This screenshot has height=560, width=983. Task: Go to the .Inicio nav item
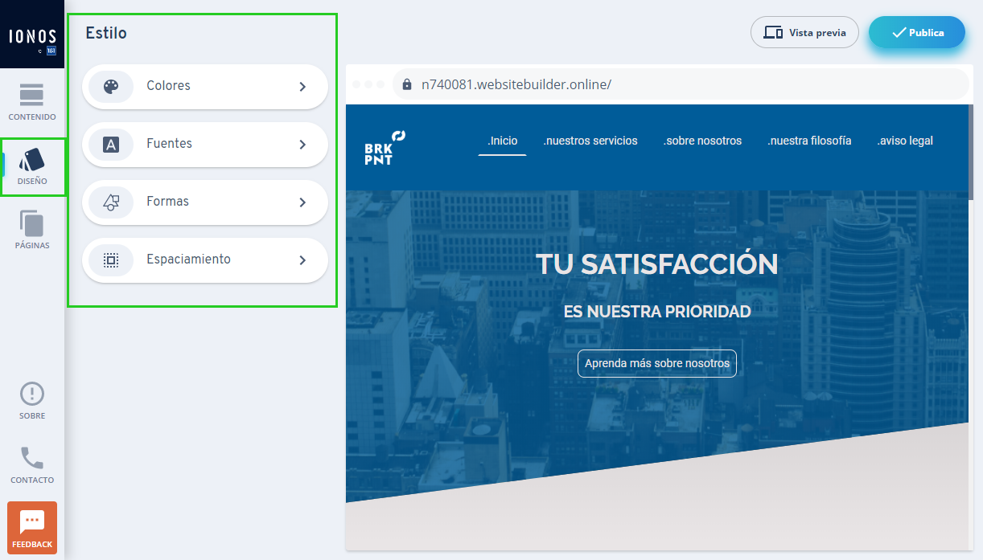tap(503, 141)
